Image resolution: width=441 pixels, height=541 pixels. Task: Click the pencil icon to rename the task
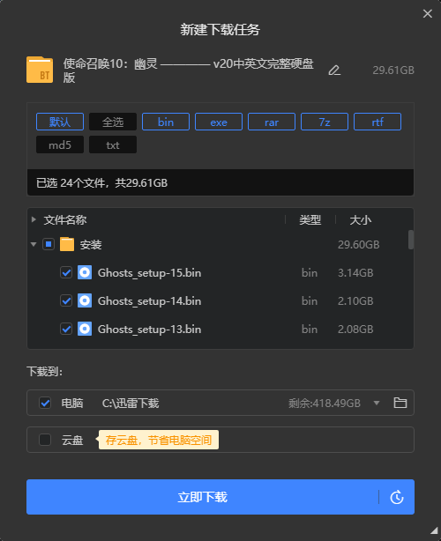tap(334, 70)
